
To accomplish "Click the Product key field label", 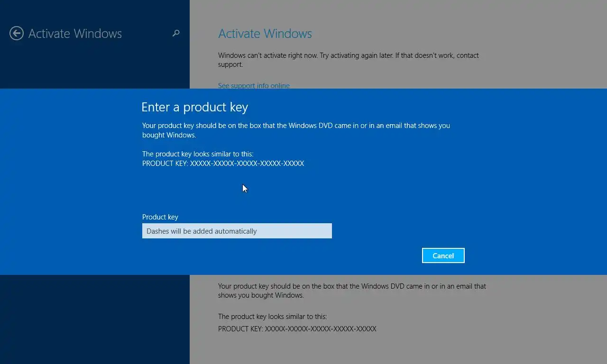I will pyautogui.click(x=160, y=217).
